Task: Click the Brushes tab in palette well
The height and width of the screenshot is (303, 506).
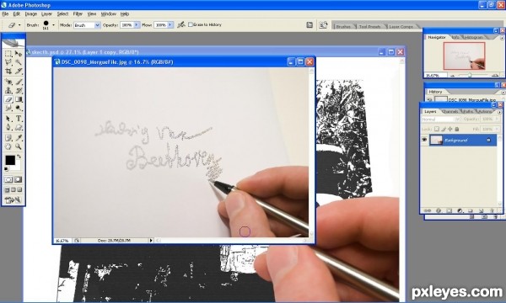Action: point(343,26)
